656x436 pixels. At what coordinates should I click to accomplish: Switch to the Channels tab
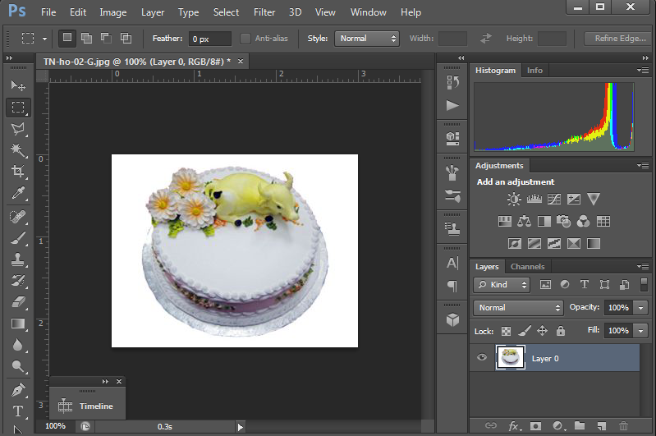(x=527, y=267)
